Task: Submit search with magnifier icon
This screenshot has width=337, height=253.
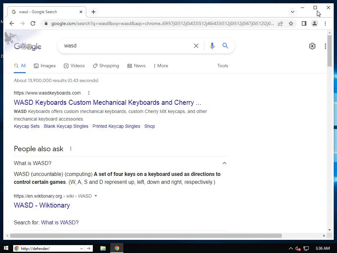Action: point(225,45)
